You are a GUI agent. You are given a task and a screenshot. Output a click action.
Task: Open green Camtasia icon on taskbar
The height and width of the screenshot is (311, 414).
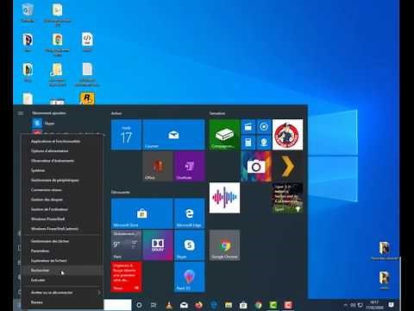click(273, 305)
